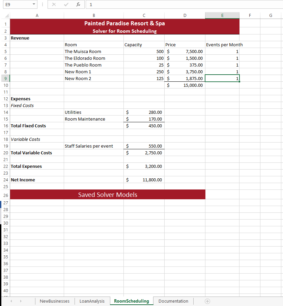The height and width of the screenshot is (306, 283).
Task: Click the left sheet navigation arrow
Action: 11,301
